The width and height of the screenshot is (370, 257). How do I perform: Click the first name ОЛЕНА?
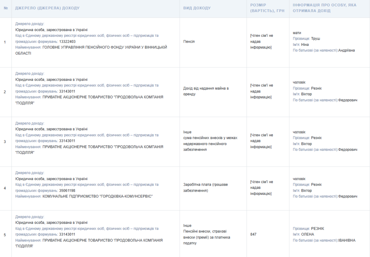[x=307, y=234]
